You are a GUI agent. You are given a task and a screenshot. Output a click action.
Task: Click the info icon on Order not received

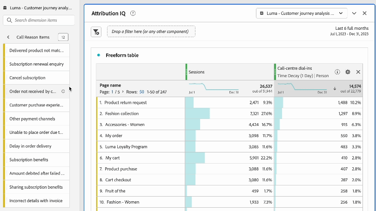[63, 91]
